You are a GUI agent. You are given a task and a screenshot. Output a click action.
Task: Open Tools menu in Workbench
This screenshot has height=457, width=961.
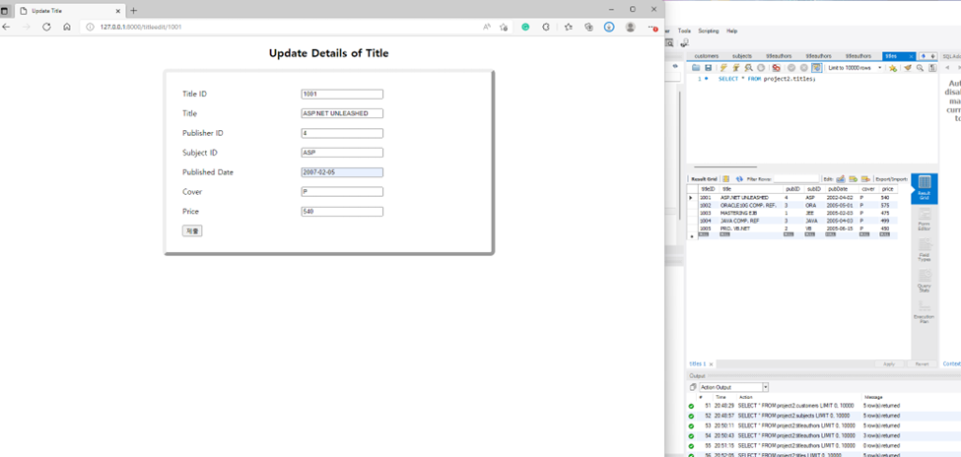684,31
